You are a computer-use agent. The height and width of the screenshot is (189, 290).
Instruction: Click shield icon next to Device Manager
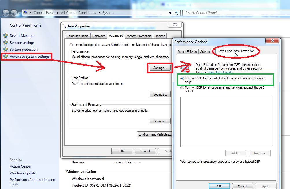click(5, 35)
